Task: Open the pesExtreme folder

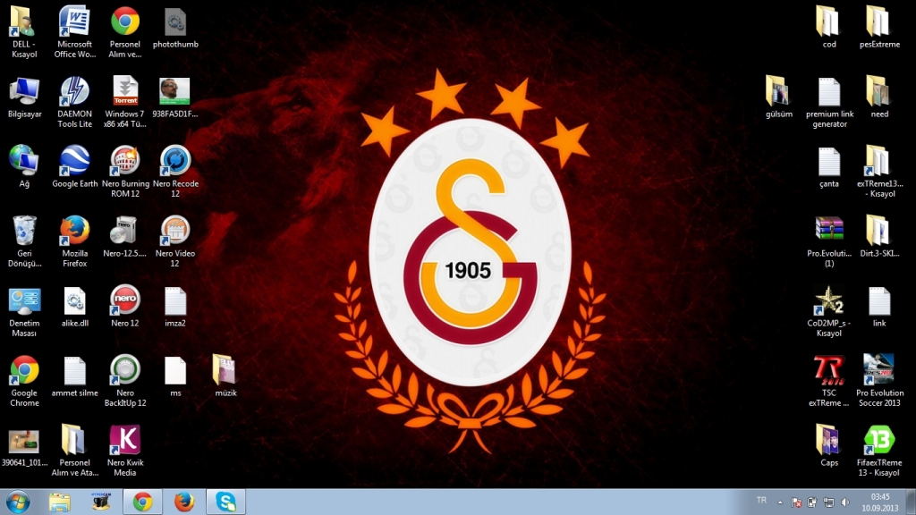Action: click(879, 28)
